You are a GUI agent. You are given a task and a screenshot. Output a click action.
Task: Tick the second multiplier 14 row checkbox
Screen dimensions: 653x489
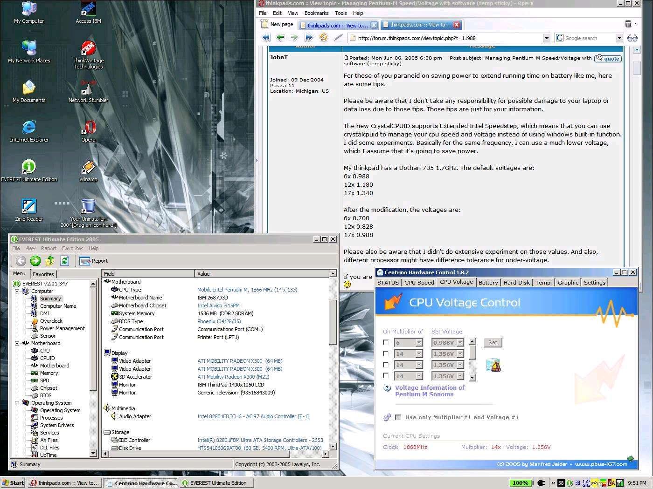point(386,353)
